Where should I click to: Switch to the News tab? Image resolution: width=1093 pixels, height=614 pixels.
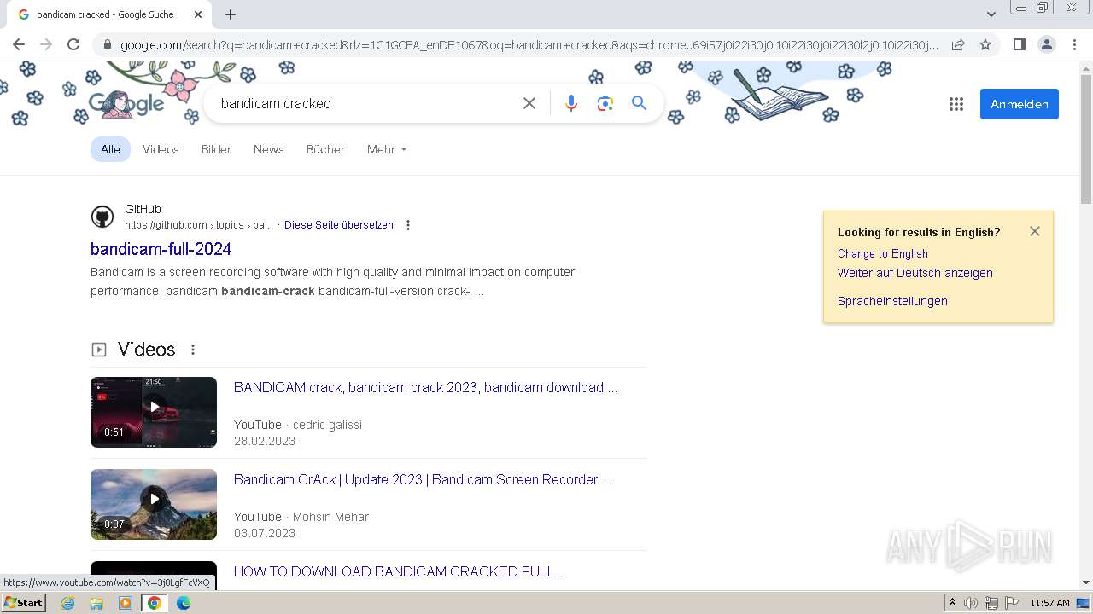point(268,149)
